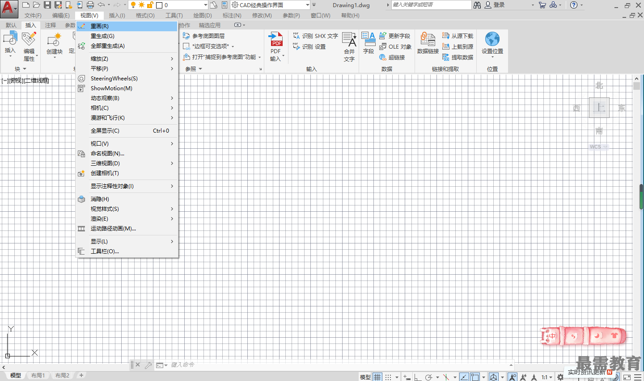Click the Save icon in quick access toolbar
Screen dimensions: 644x381
[47, 5]
